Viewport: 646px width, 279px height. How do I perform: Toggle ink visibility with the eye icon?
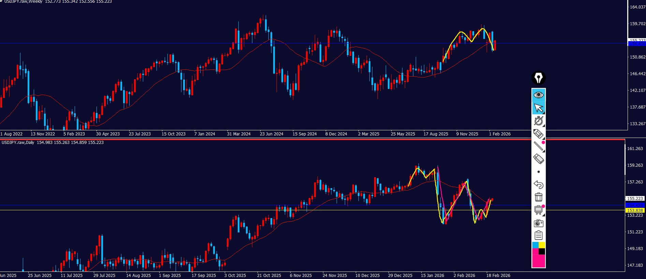pyautogui.click(x=538, y=95)
